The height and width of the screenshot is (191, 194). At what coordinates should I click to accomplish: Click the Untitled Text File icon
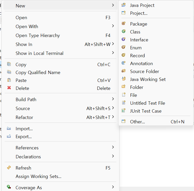(x=124, y=102)
